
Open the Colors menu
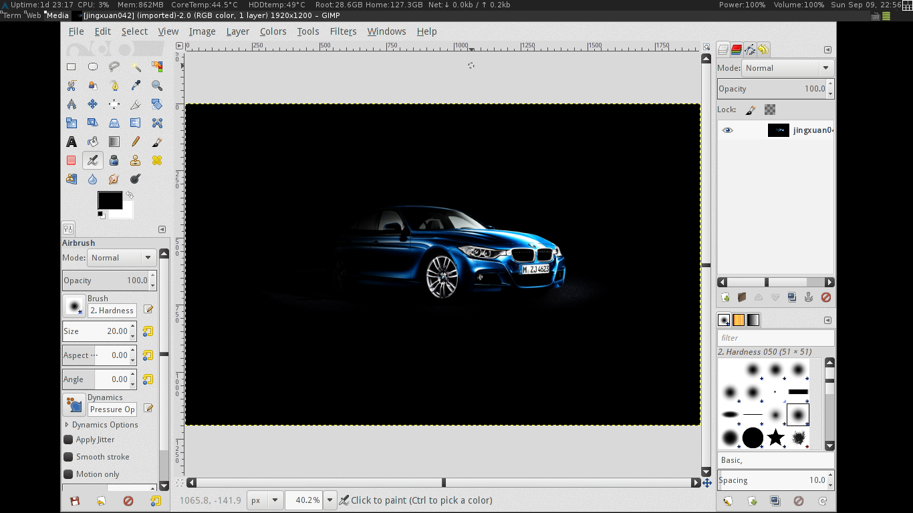273,31
